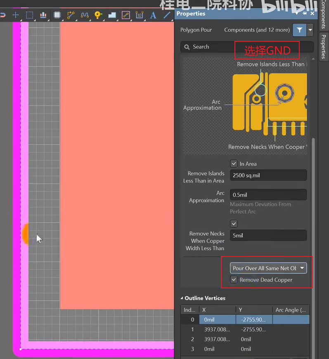This screenshot has height=359, width=329.
Task: Click the Components (and 12 more) filter link
Action: pos(257,30)
